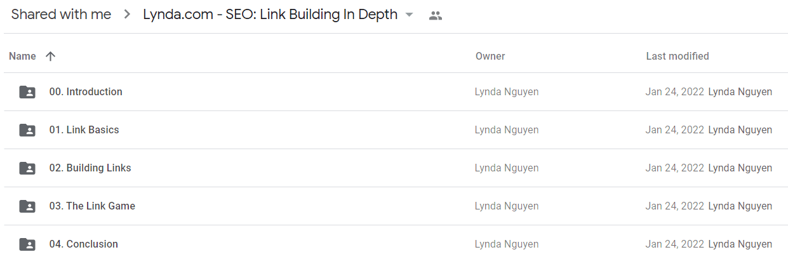Select the 04. Conclusion folder icon
The height and width of the screenshot is (259, 788).
click(27, 244)
